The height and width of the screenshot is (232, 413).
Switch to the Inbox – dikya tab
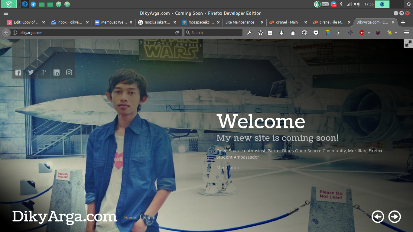coord(70,22)
